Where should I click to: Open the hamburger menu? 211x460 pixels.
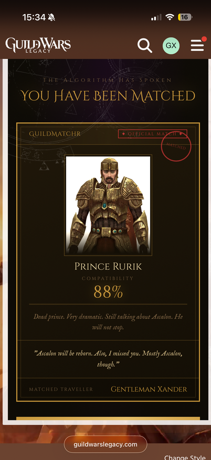pyautogui.click(x=198, y=45)
